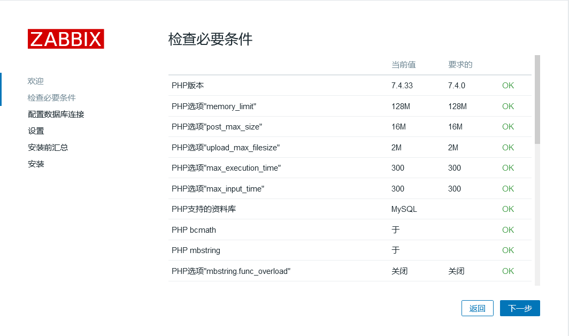Click OK status for mbstring.func_overload row
Screen dimensions: 569x336
click(508, 271)
